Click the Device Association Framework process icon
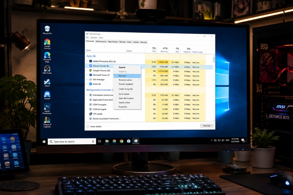 [91, 119]
